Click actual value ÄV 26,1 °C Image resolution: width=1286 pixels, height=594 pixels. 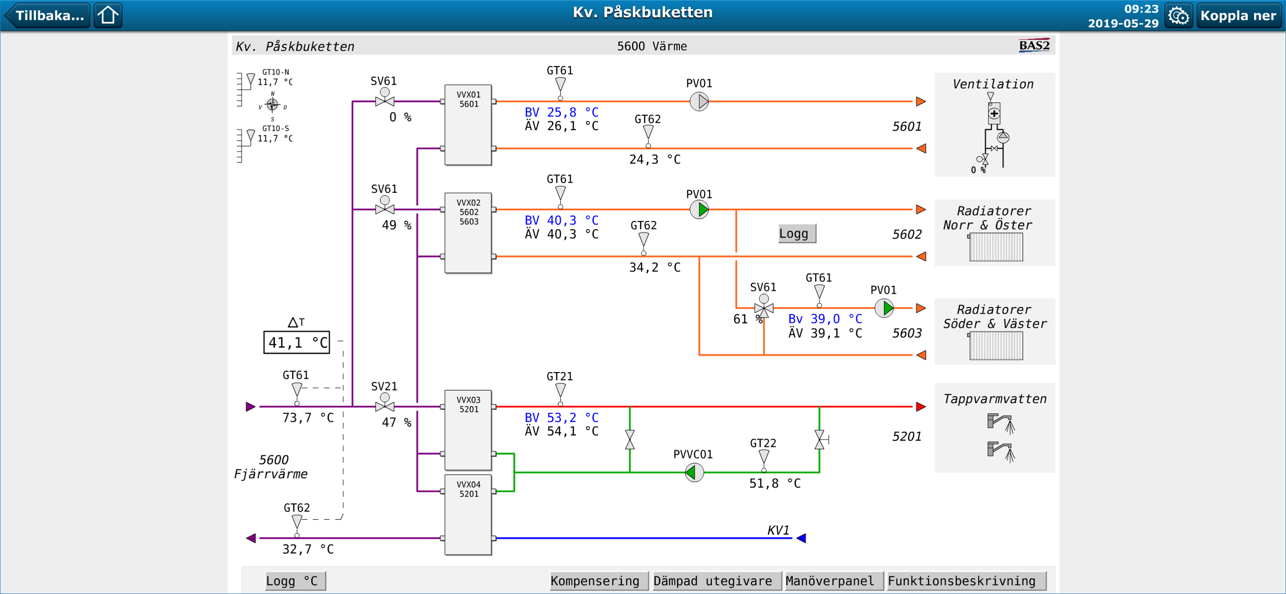click(x=562, y=126)
